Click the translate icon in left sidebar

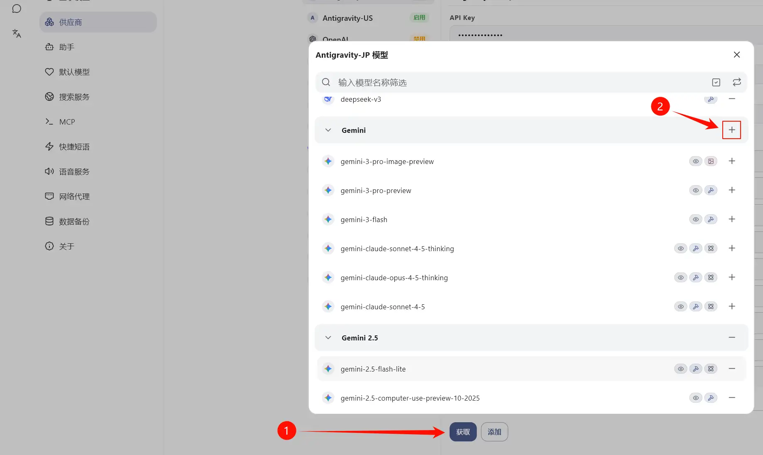tap(17, 34)
